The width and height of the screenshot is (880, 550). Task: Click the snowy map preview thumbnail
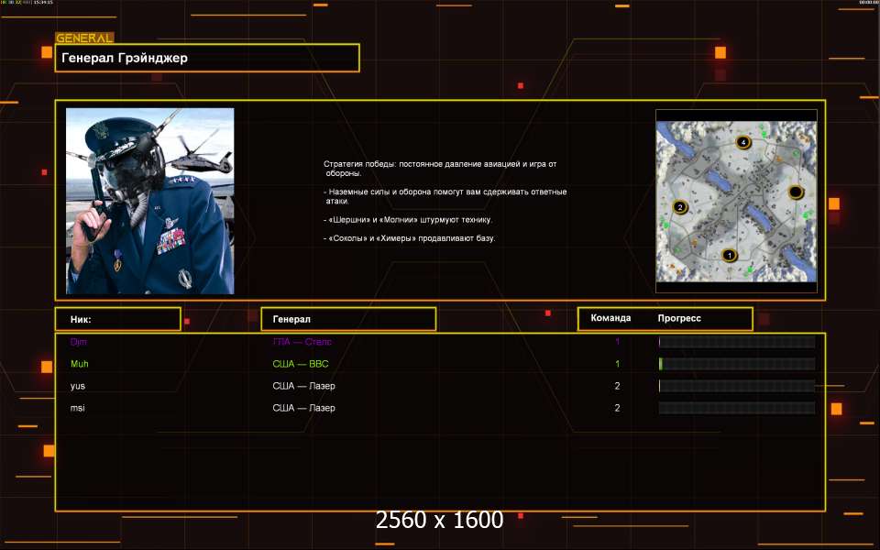click(x=736, y=201)
